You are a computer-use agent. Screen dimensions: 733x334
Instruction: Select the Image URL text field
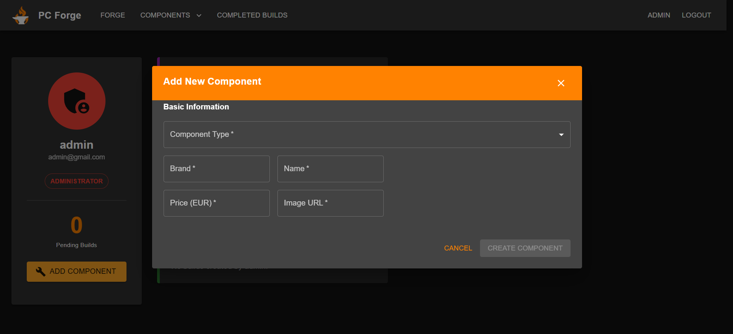[330, 203]
